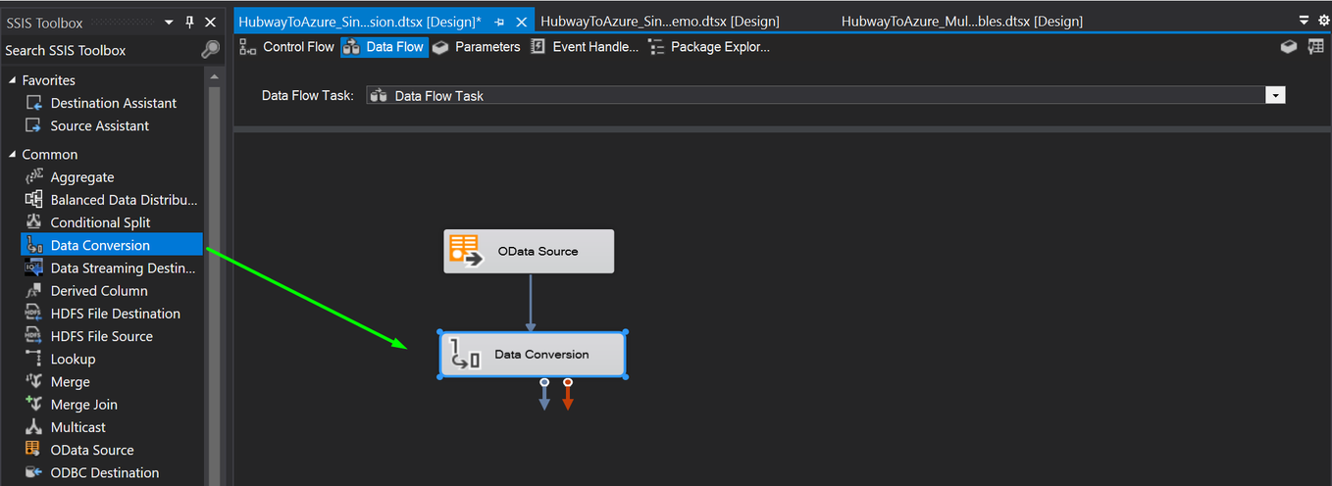Select the Data Conversion component on the canvas
The height and width of the screenshot is (486, 1332).
point(533,355)
